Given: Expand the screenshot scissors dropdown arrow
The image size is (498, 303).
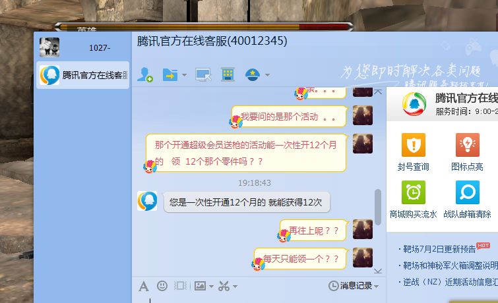Looking at the screenshot, I should point(235,286).
